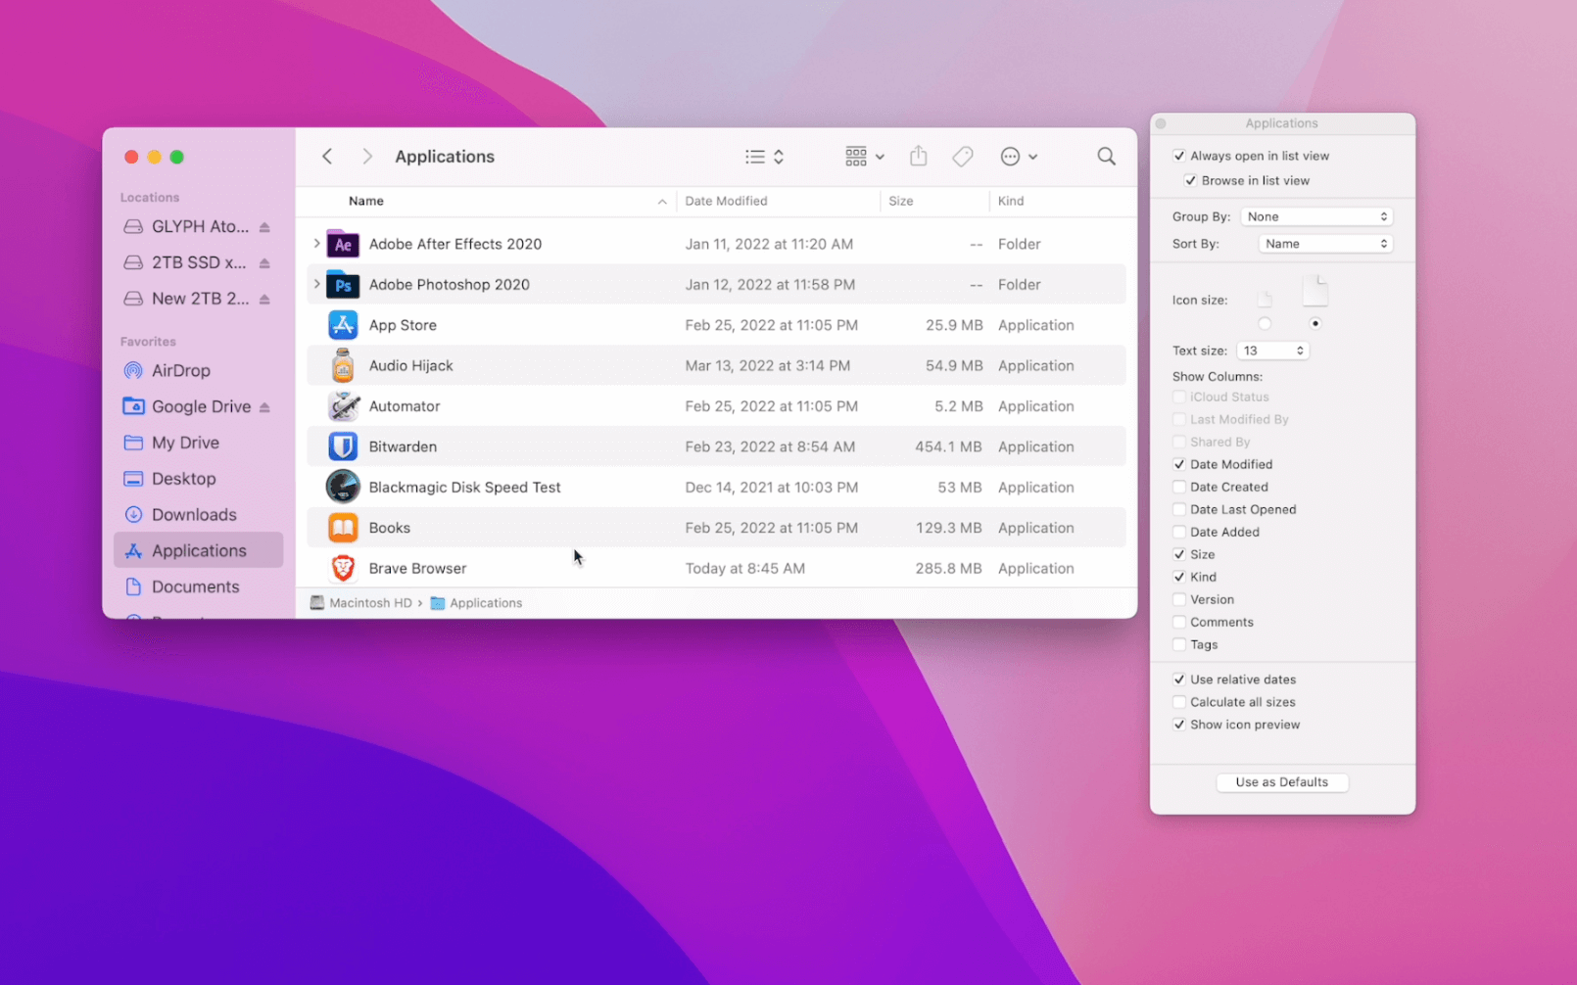Eject the GLYPH Ato... drive
Screen dimensions: 1577x985
click(x=264, y=227)
